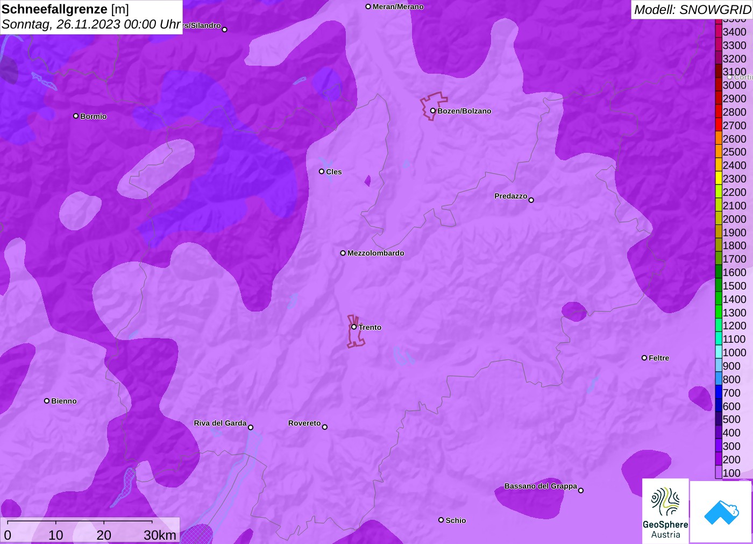Select the 1500 m green legend color
Viewport: 753px width, 544px height.
719,286
